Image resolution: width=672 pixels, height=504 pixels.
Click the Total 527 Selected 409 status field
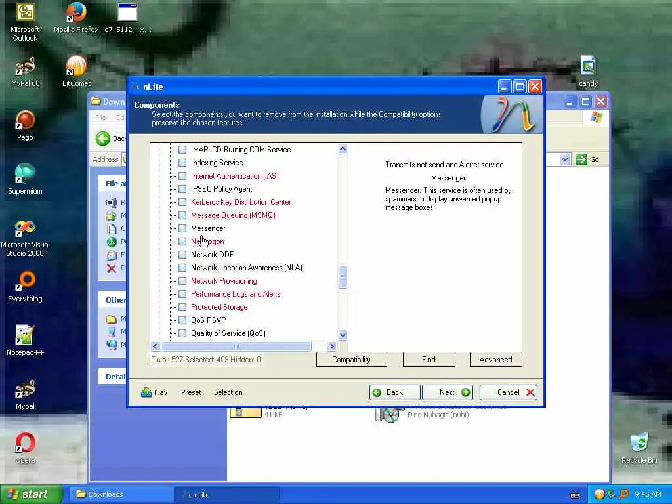(206, 360)
